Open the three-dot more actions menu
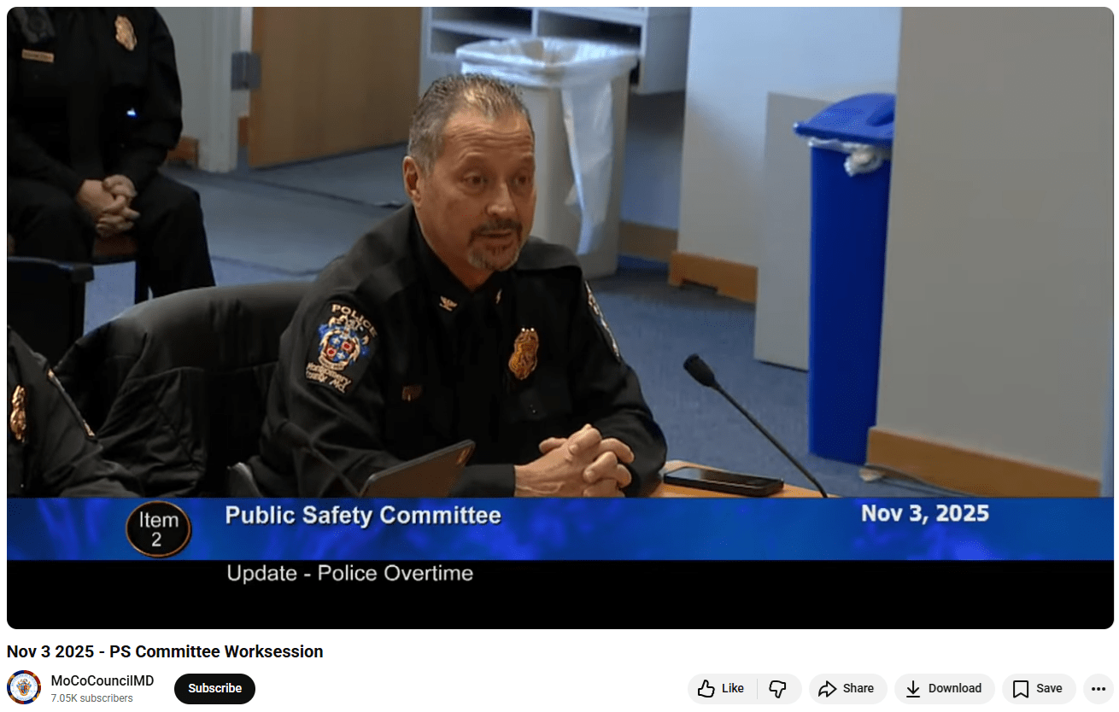Screen dimensions: 1119x712 pyautogui.click(x=1098, y=689)
